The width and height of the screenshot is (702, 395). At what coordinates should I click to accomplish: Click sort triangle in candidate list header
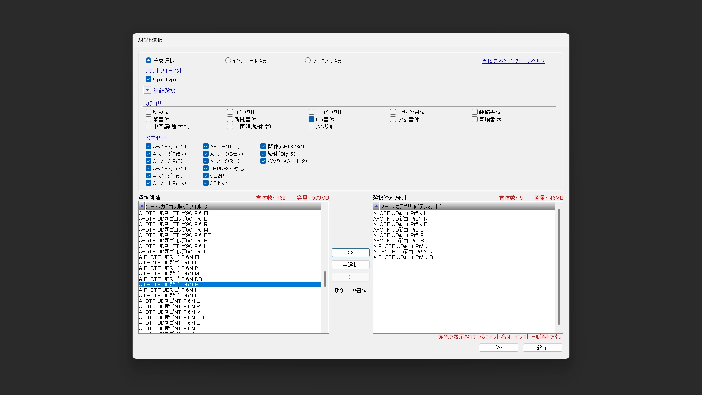tap(142, 207)
